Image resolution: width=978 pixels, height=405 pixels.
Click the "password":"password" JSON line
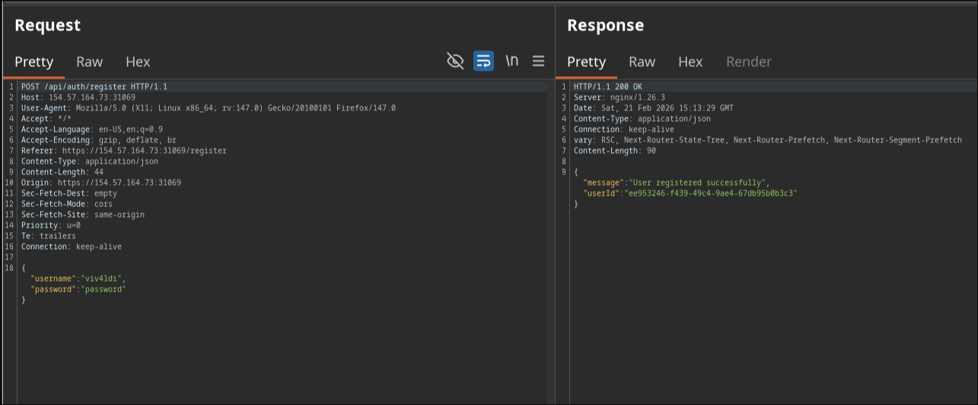pyautogui.click(x=78, y=289)
